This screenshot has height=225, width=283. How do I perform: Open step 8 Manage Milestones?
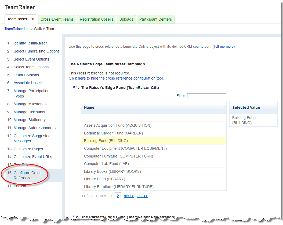point(30,104)
